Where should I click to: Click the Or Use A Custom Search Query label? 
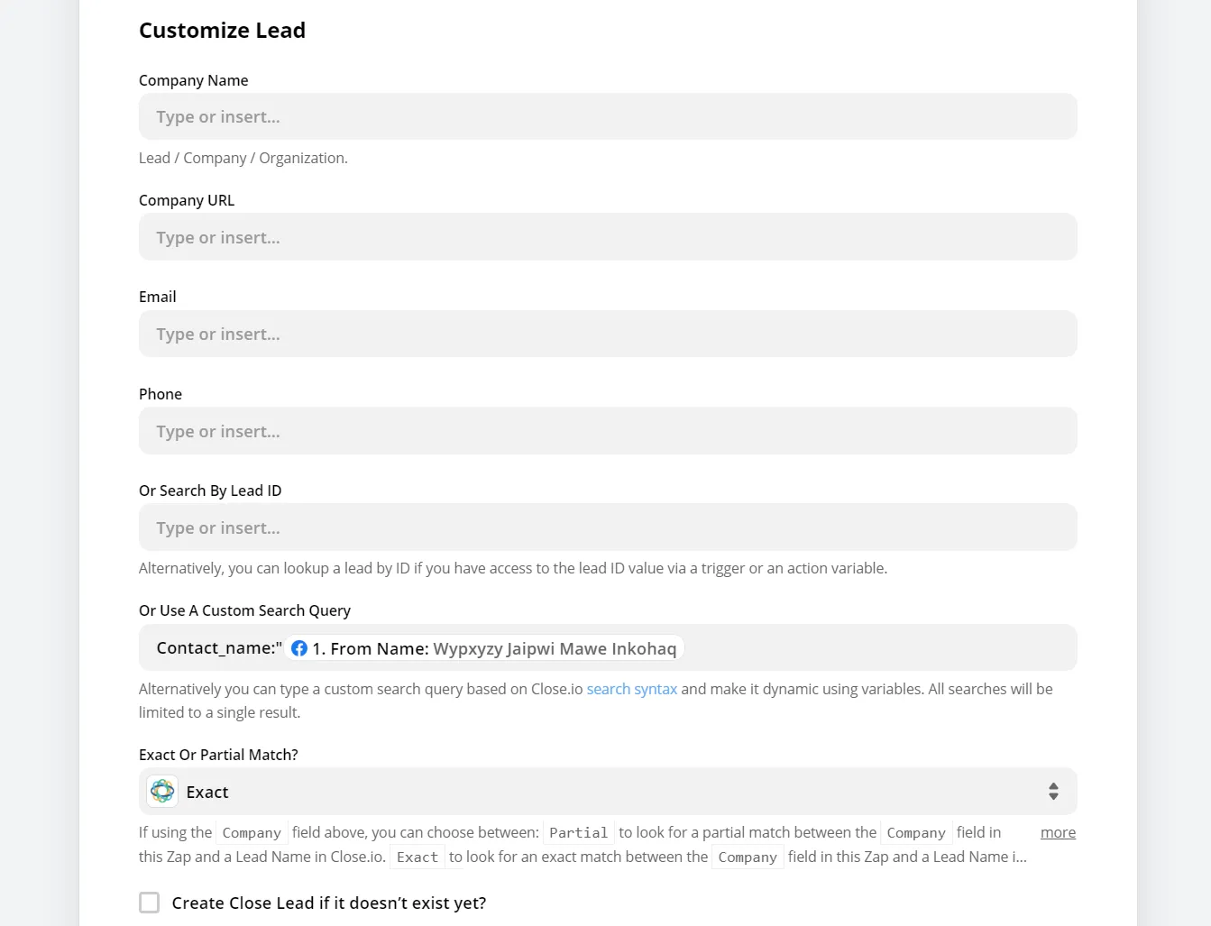pos(244,610)
